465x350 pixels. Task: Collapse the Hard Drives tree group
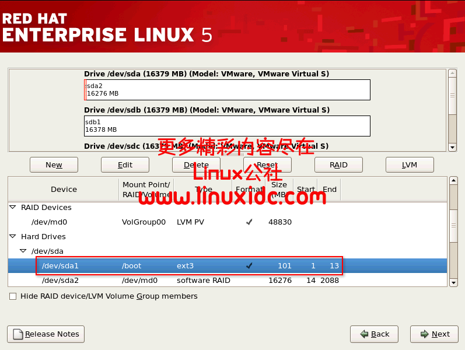click(13, 237)
